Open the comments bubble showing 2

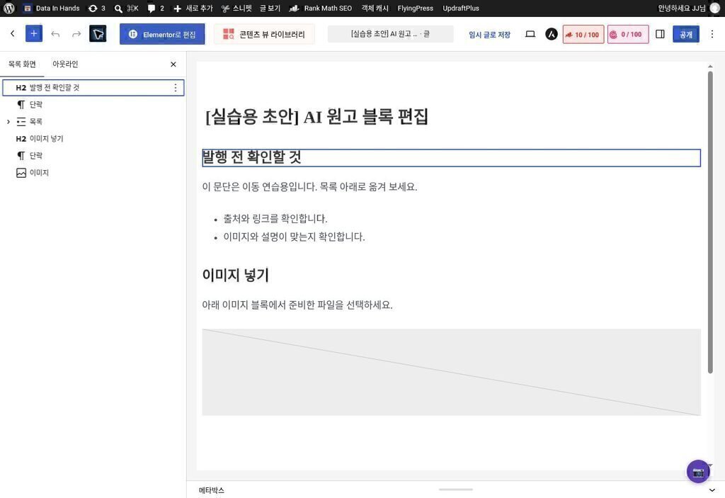tap(156, 9)
